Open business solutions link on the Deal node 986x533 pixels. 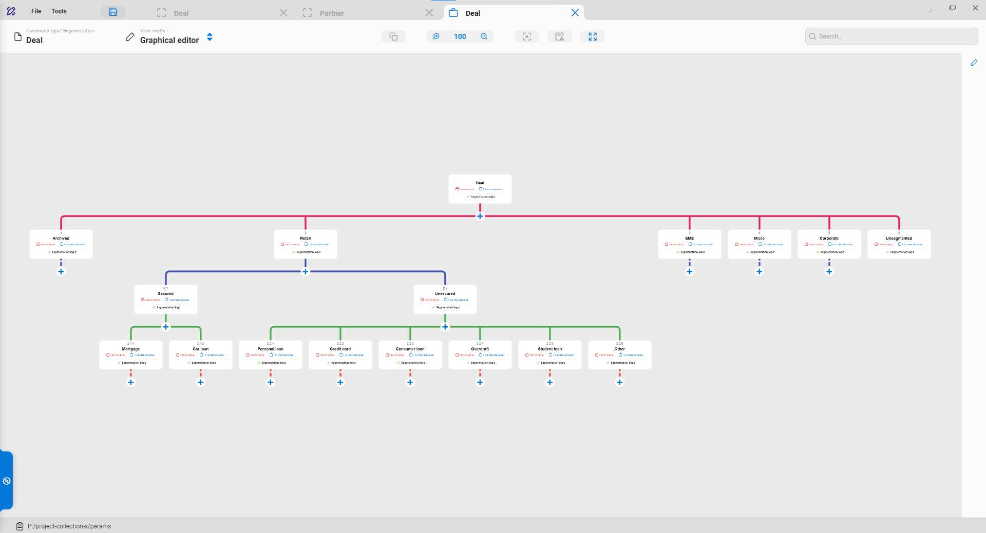pyautogui.click(x=491, y=189)
